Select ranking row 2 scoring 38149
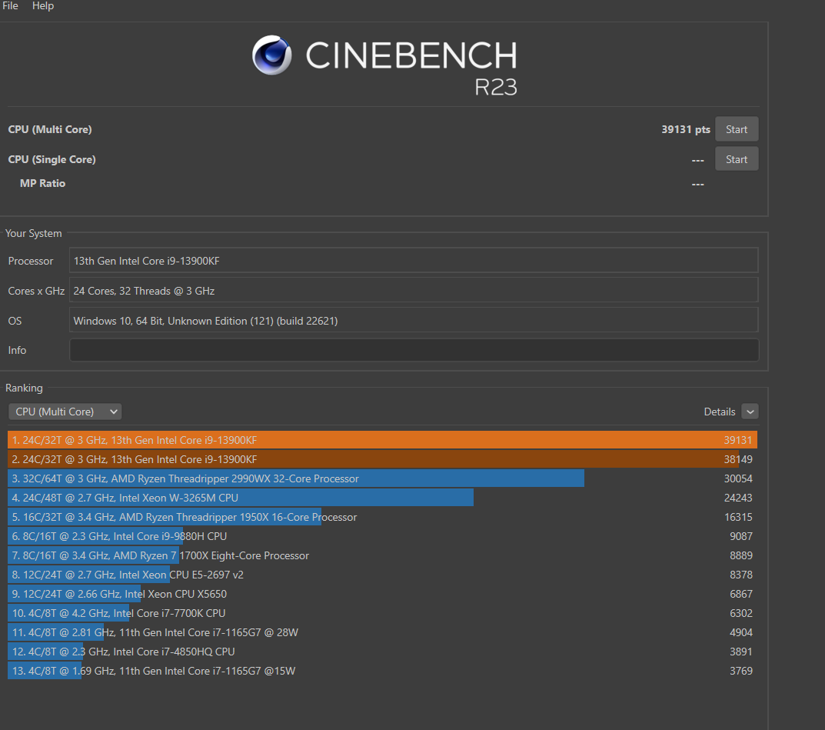The image size is (825, 730). coord(382,459)
